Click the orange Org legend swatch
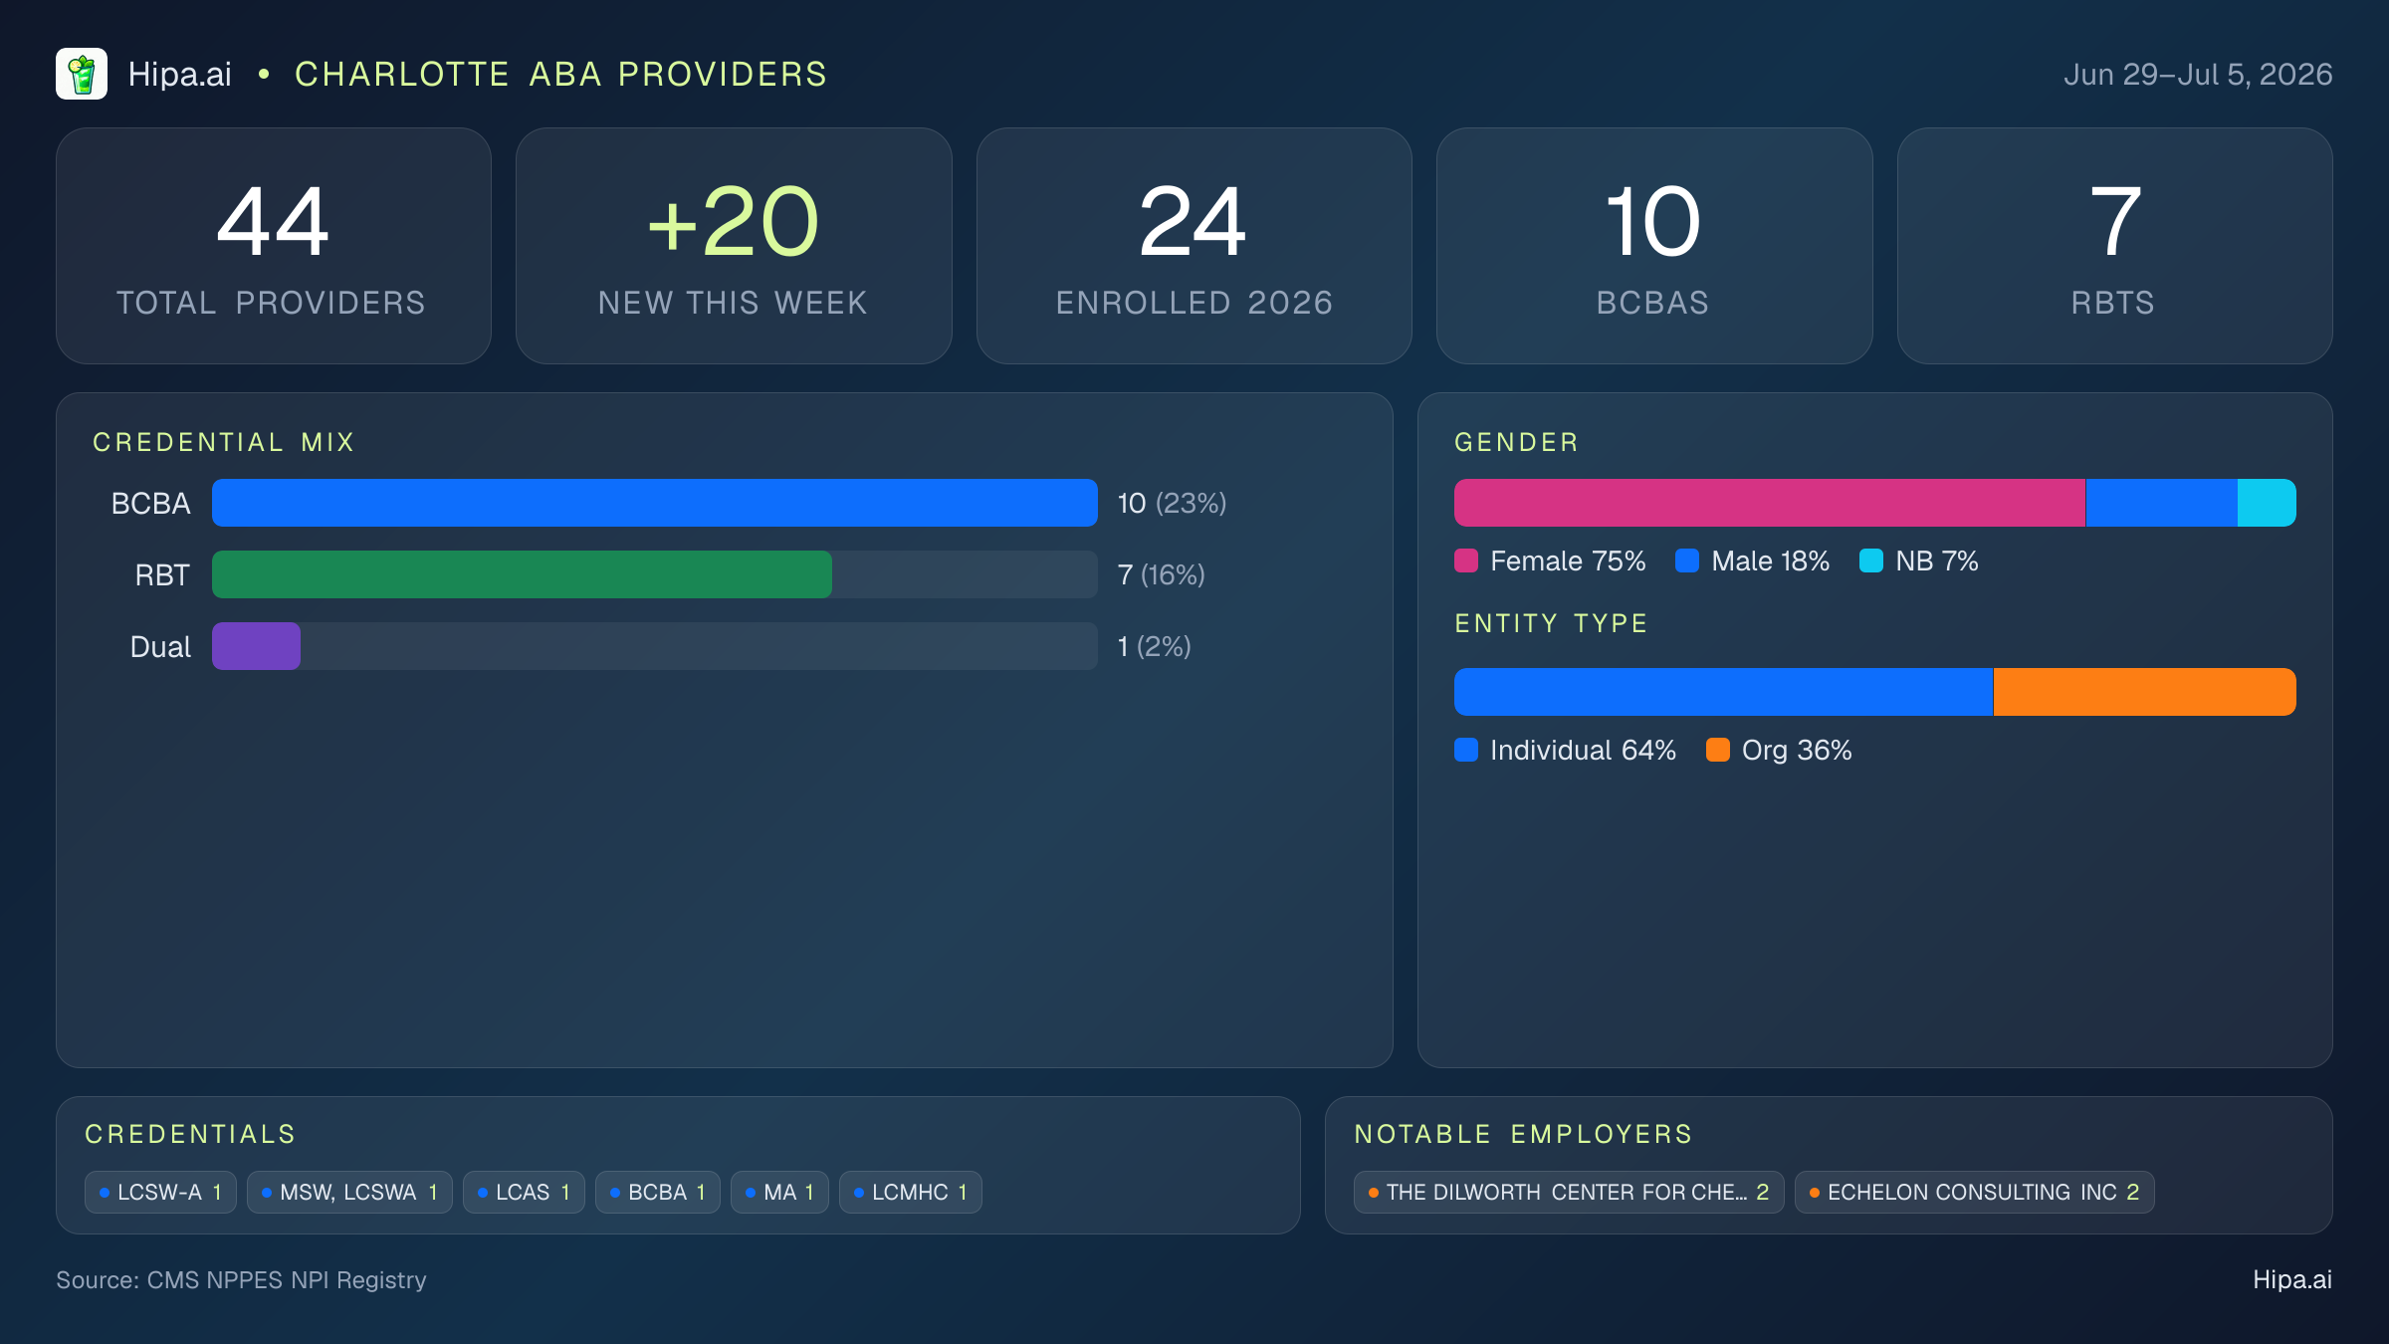 (x=1718, y=750)
